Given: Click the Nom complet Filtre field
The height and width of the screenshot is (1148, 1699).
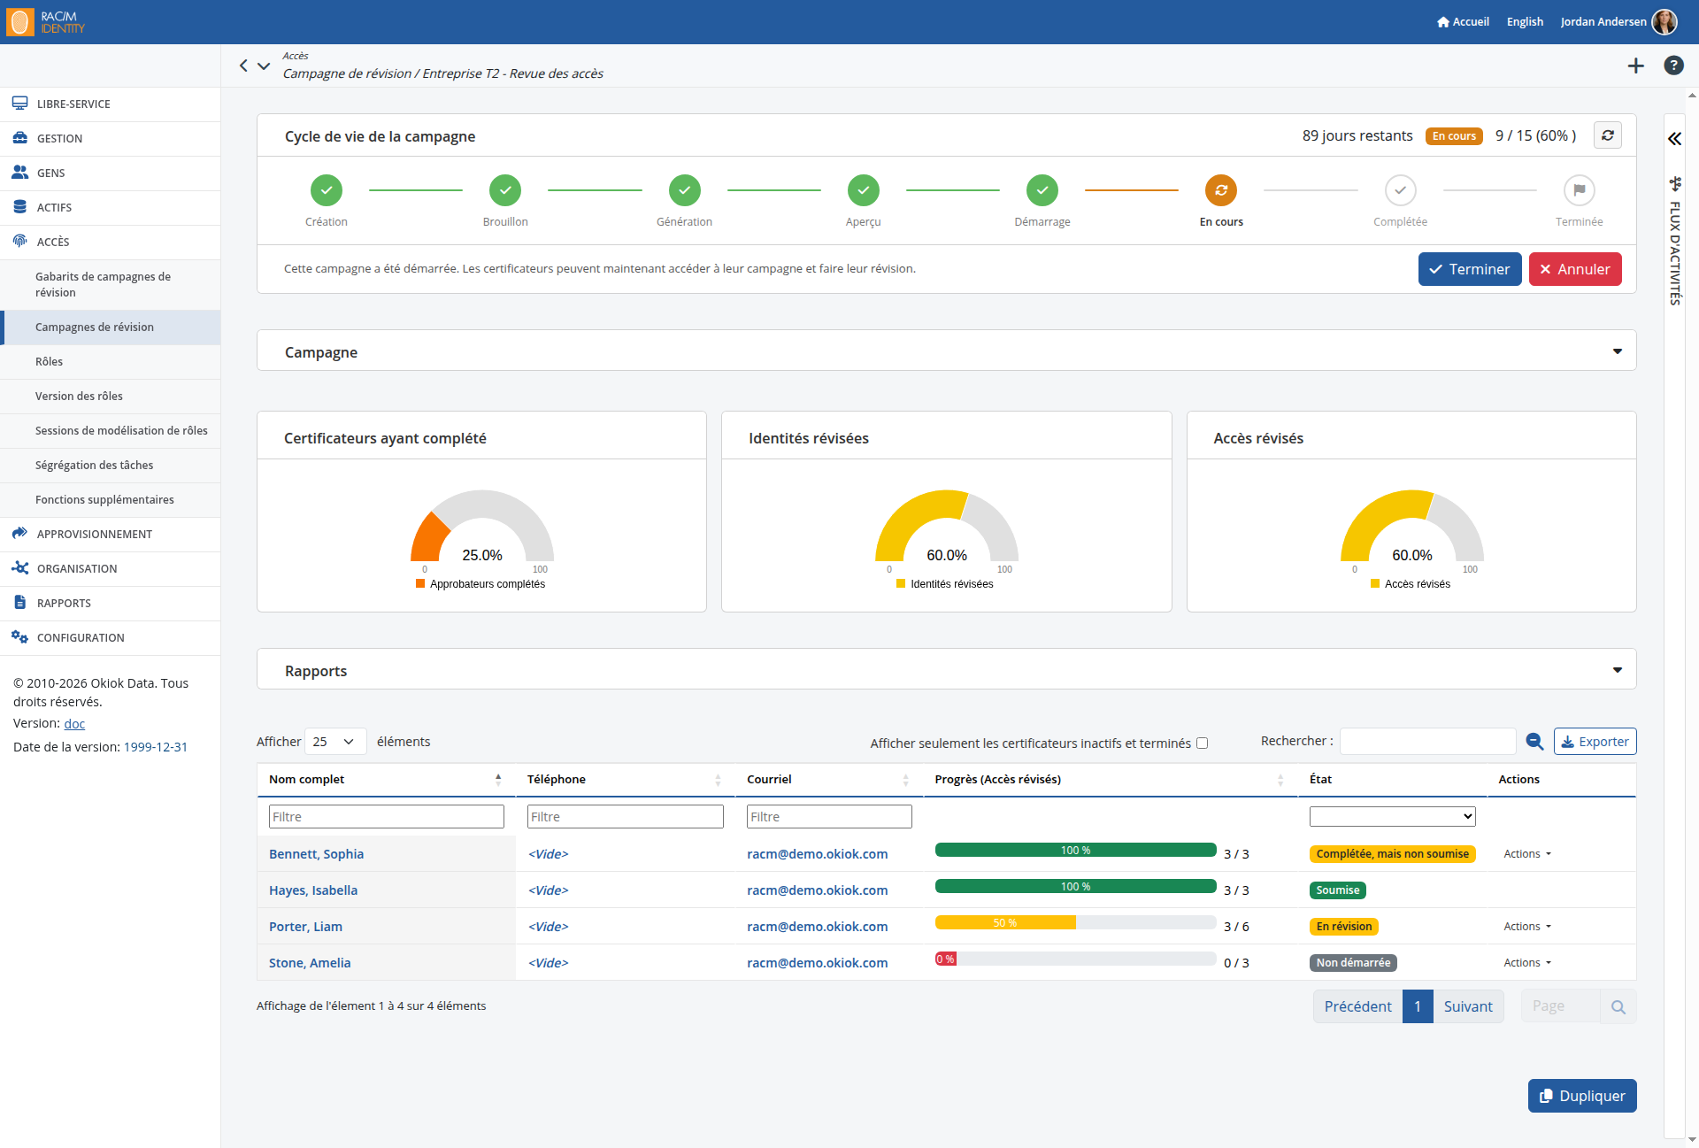Looking at the screenshot, I should pyautogui.click(x=386, y=816).
